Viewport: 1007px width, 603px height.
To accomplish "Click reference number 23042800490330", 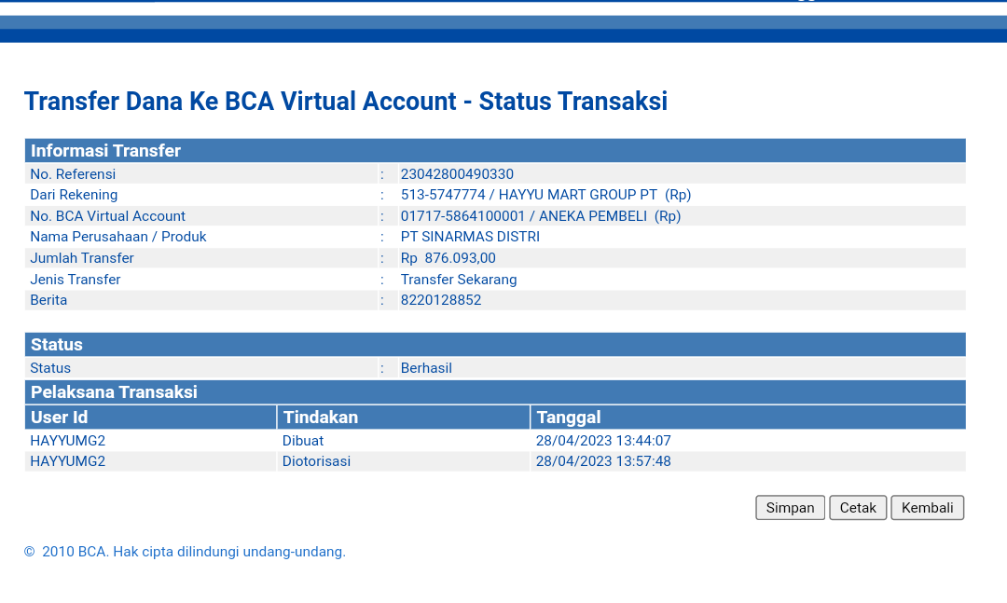I will (457, 174).
